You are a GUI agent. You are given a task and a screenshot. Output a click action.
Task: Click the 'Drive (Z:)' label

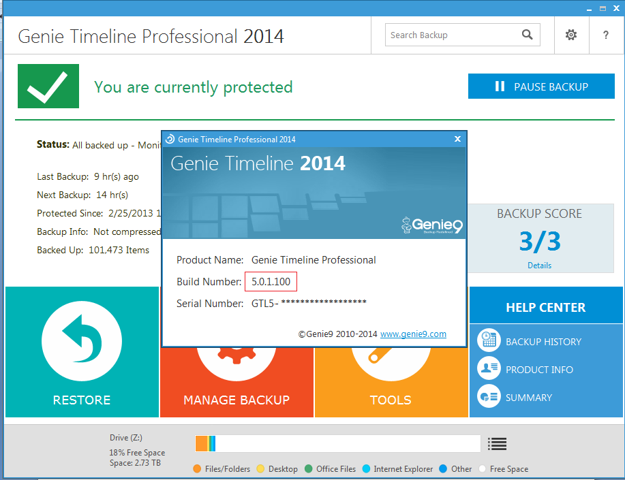tap(126, 437)
